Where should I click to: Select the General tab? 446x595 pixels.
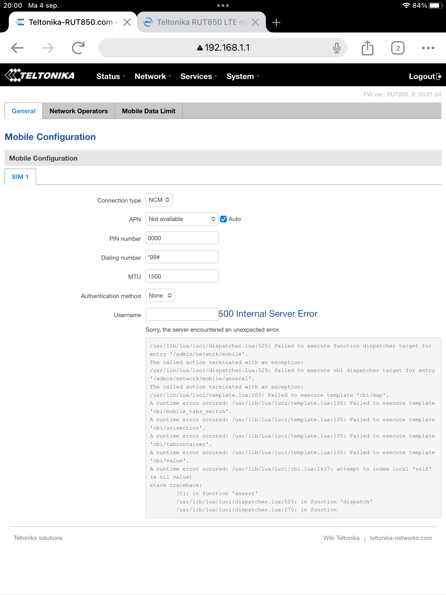click(x=24, y=111)
